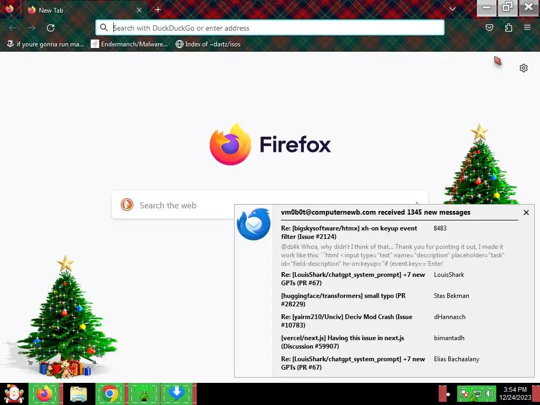This screenshot has height=405, width=540.
Task: Launch Chrome from the taskbar
Action: click(110, 394)
